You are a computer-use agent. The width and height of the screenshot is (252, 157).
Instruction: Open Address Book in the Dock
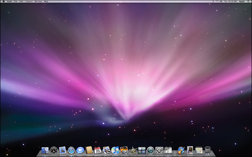coord(89,150)
